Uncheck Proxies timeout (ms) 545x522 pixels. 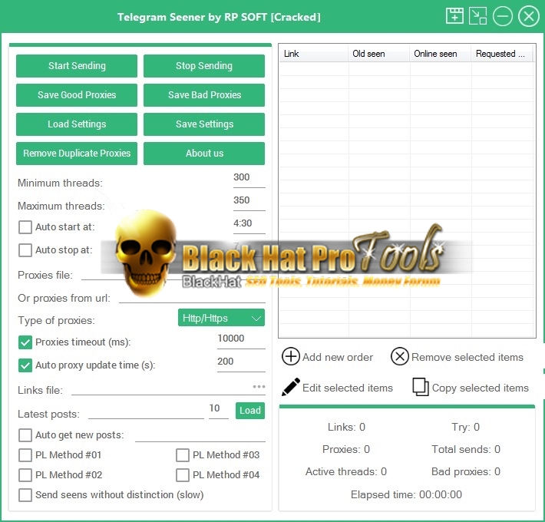click(25, 342)
